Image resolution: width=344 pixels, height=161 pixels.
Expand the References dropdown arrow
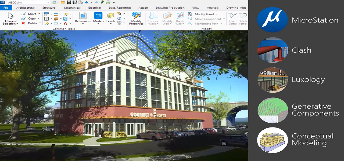[x=83, y=24]
